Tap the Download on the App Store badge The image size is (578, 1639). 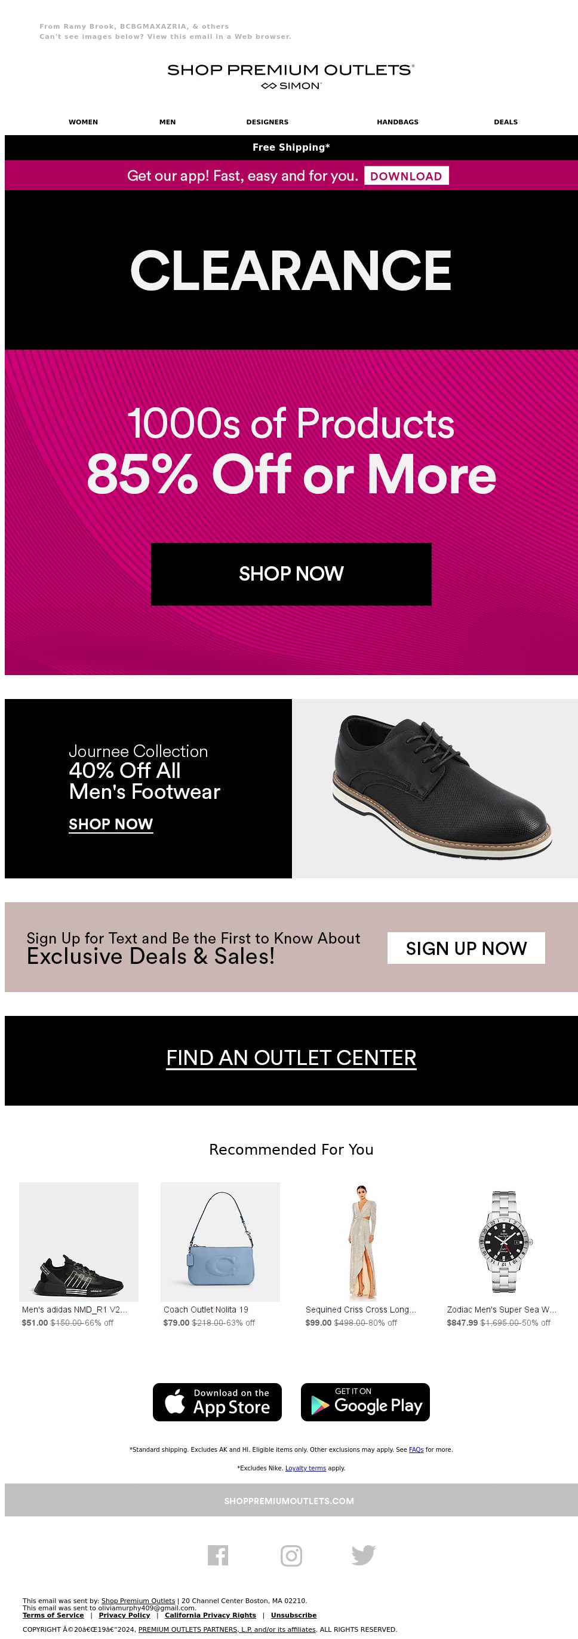[x=217, y=1402]
